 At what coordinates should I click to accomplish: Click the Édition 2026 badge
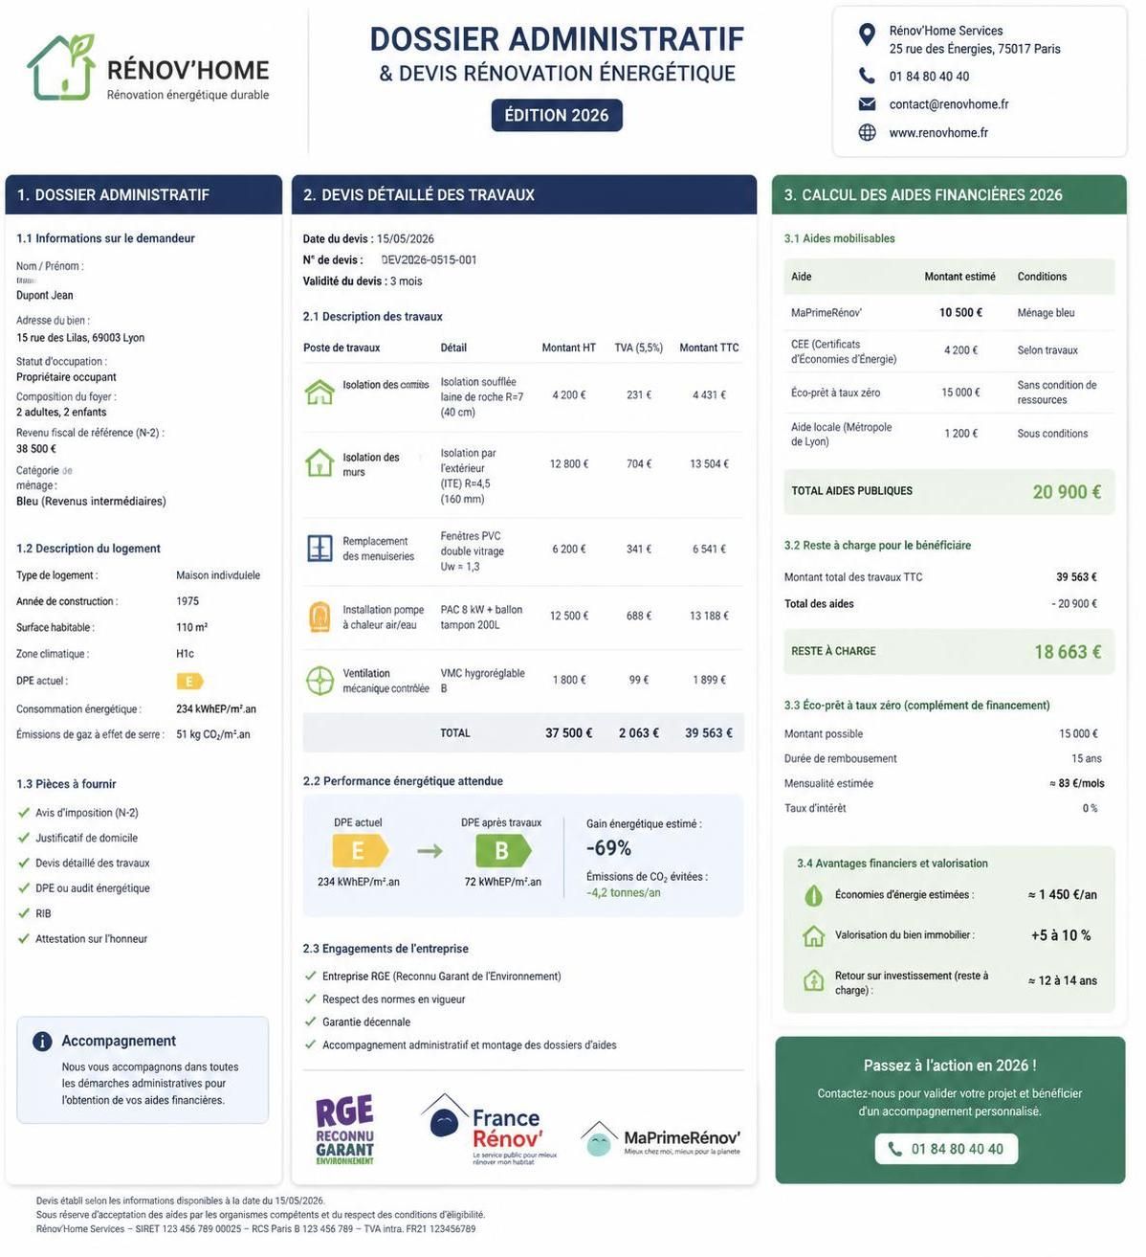(557, 115)
